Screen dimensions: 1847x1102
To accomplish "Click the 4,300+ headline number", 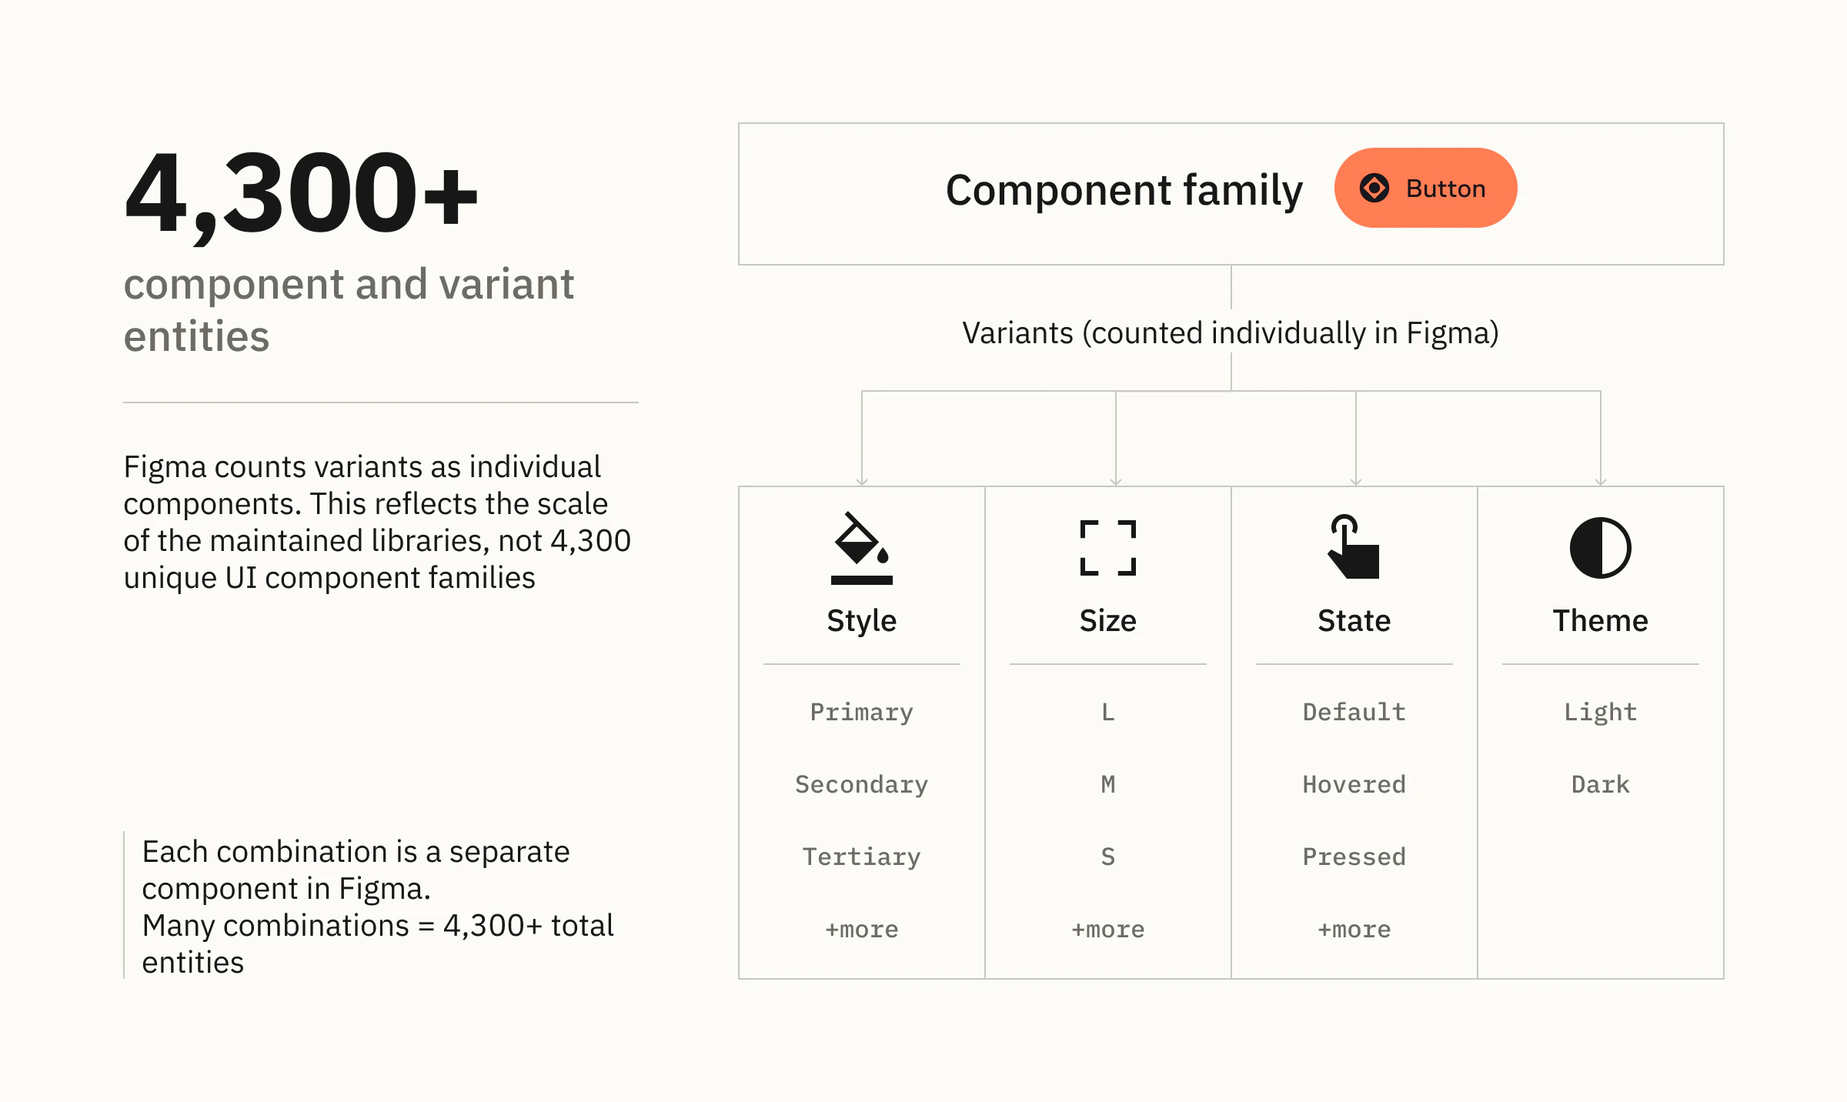I will [301, 192].
